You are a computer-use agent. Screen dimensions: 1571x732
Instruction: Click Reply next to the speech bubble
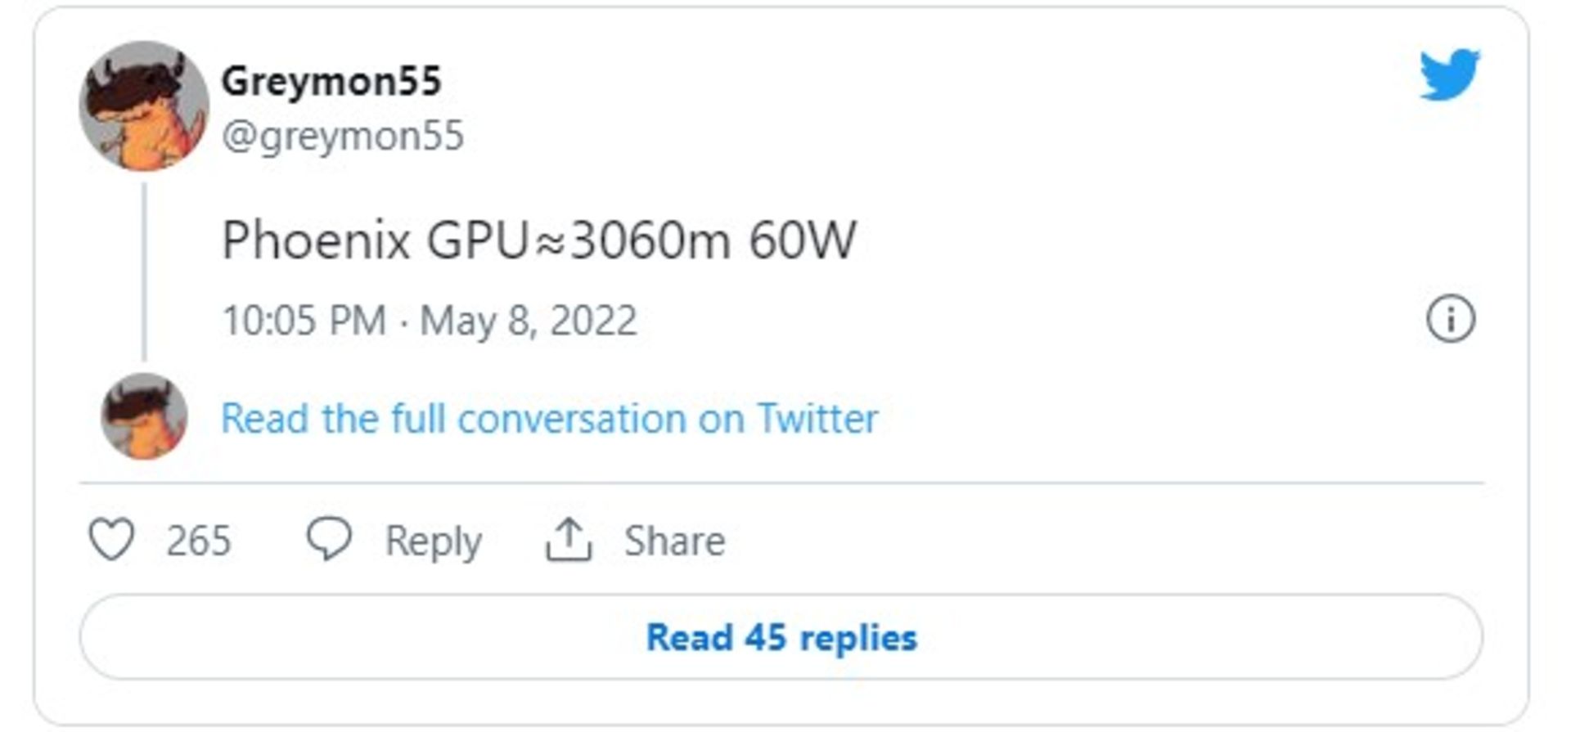[433, 539]
